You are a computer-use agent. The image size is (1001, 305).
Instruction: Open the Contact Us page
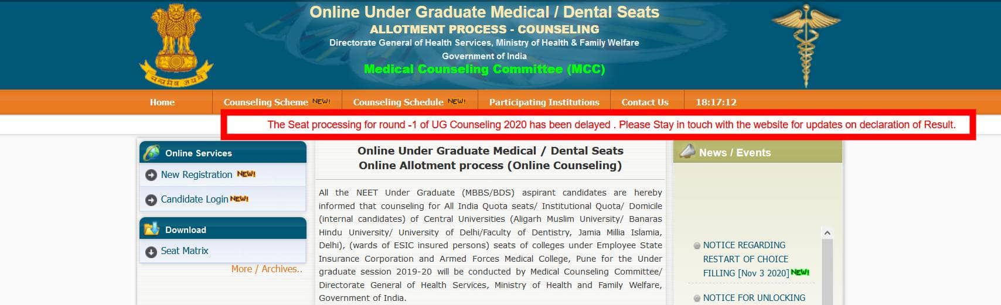pyautogui.click(x=645, y=102)
